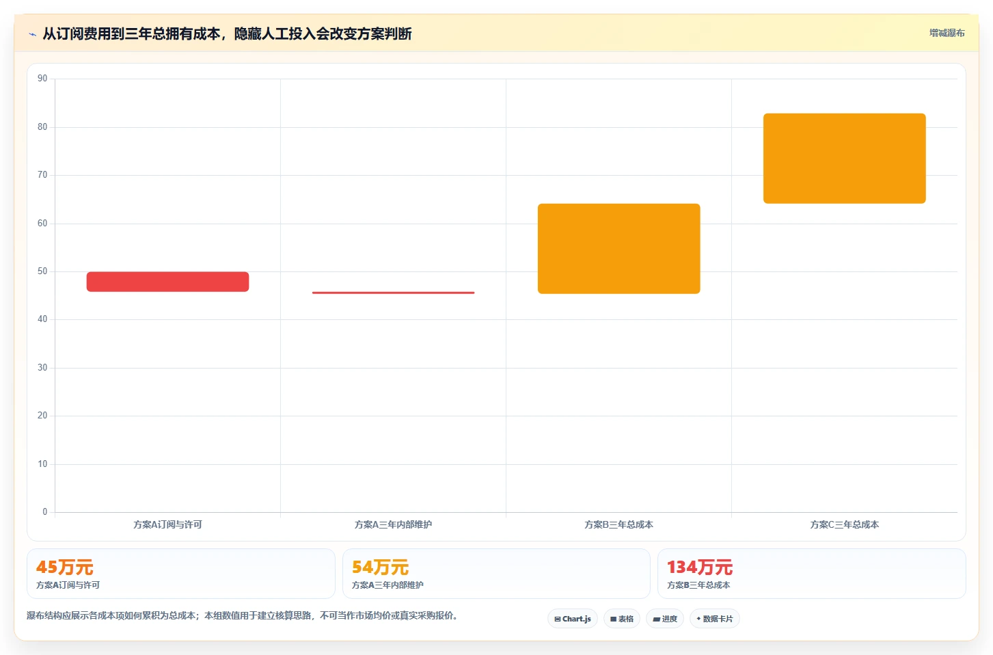Open the 54万元 data card

click(x=496, y=574)
